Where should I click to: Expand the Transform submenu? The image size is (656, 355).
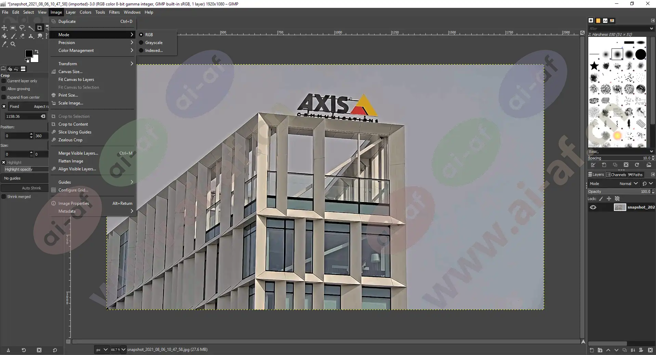click(x=92, y=64)
